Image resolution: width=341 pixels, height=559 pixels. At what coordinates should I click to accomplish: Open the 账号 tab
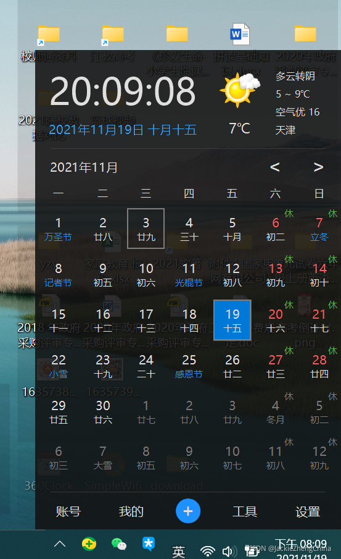point(68,511)
